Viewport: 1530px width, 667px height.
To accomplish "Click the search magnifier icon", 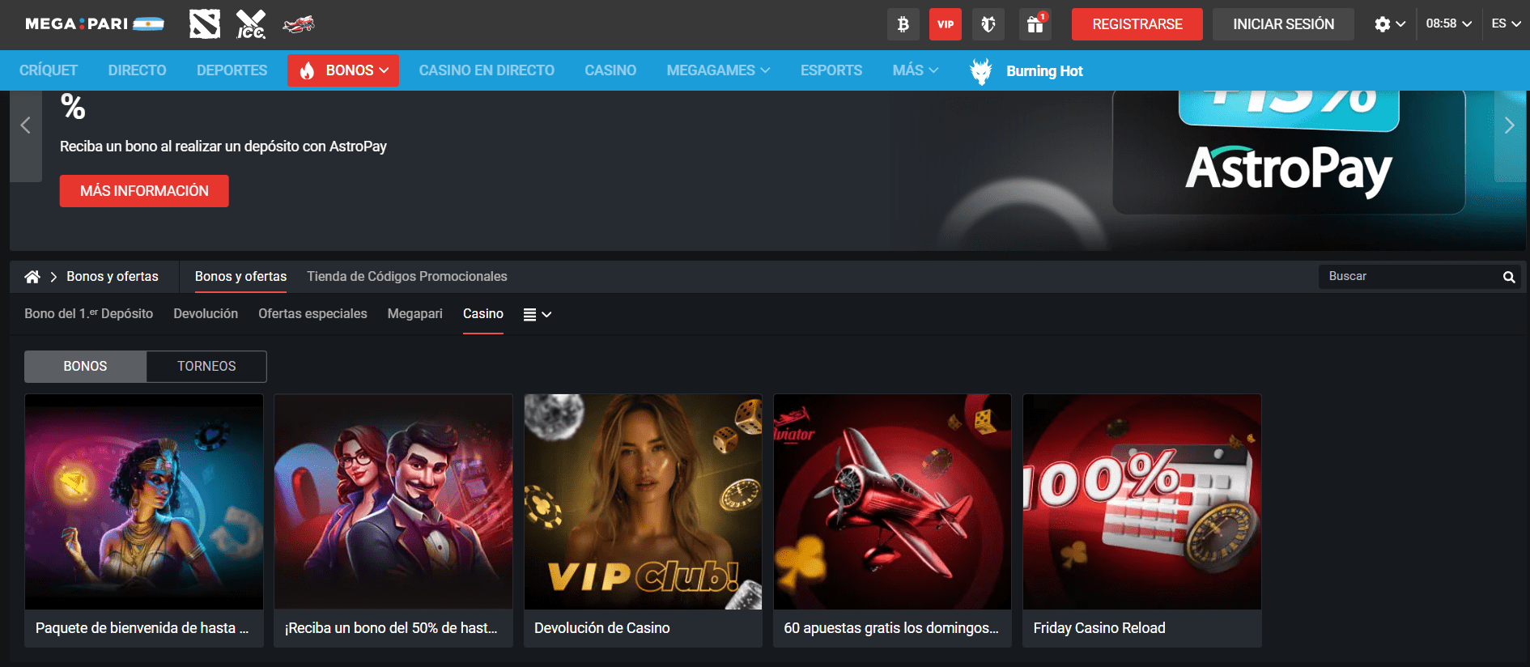I will [1509, 277].
